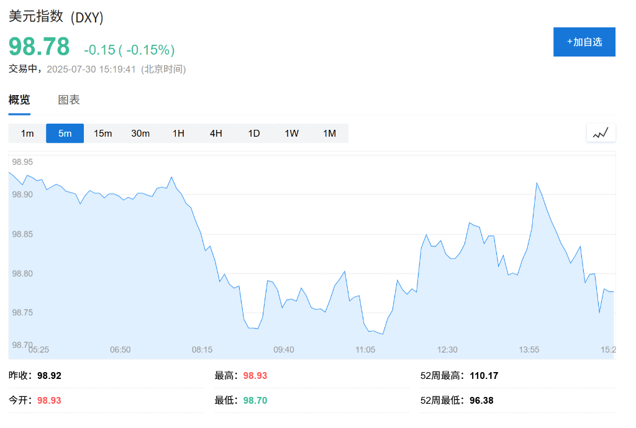Click the 98.90 y-axis label

22,194
